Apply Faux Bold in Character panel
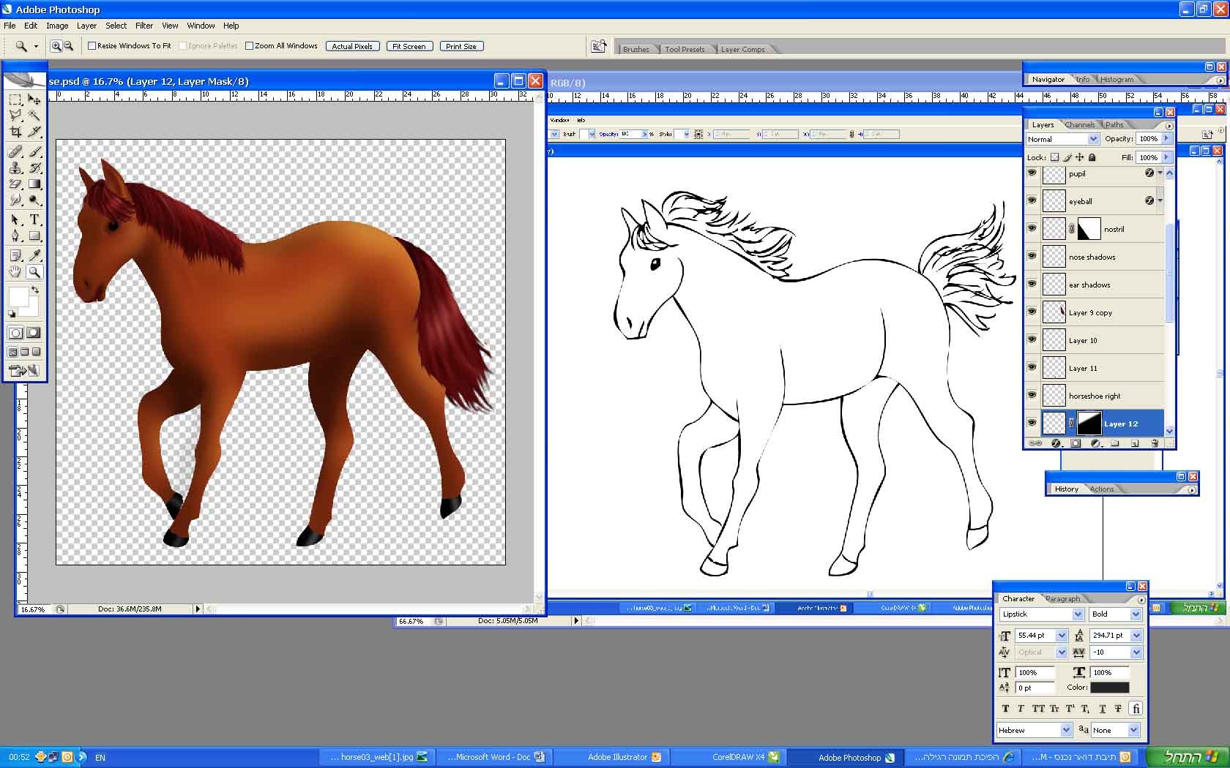 [1005, 708]
